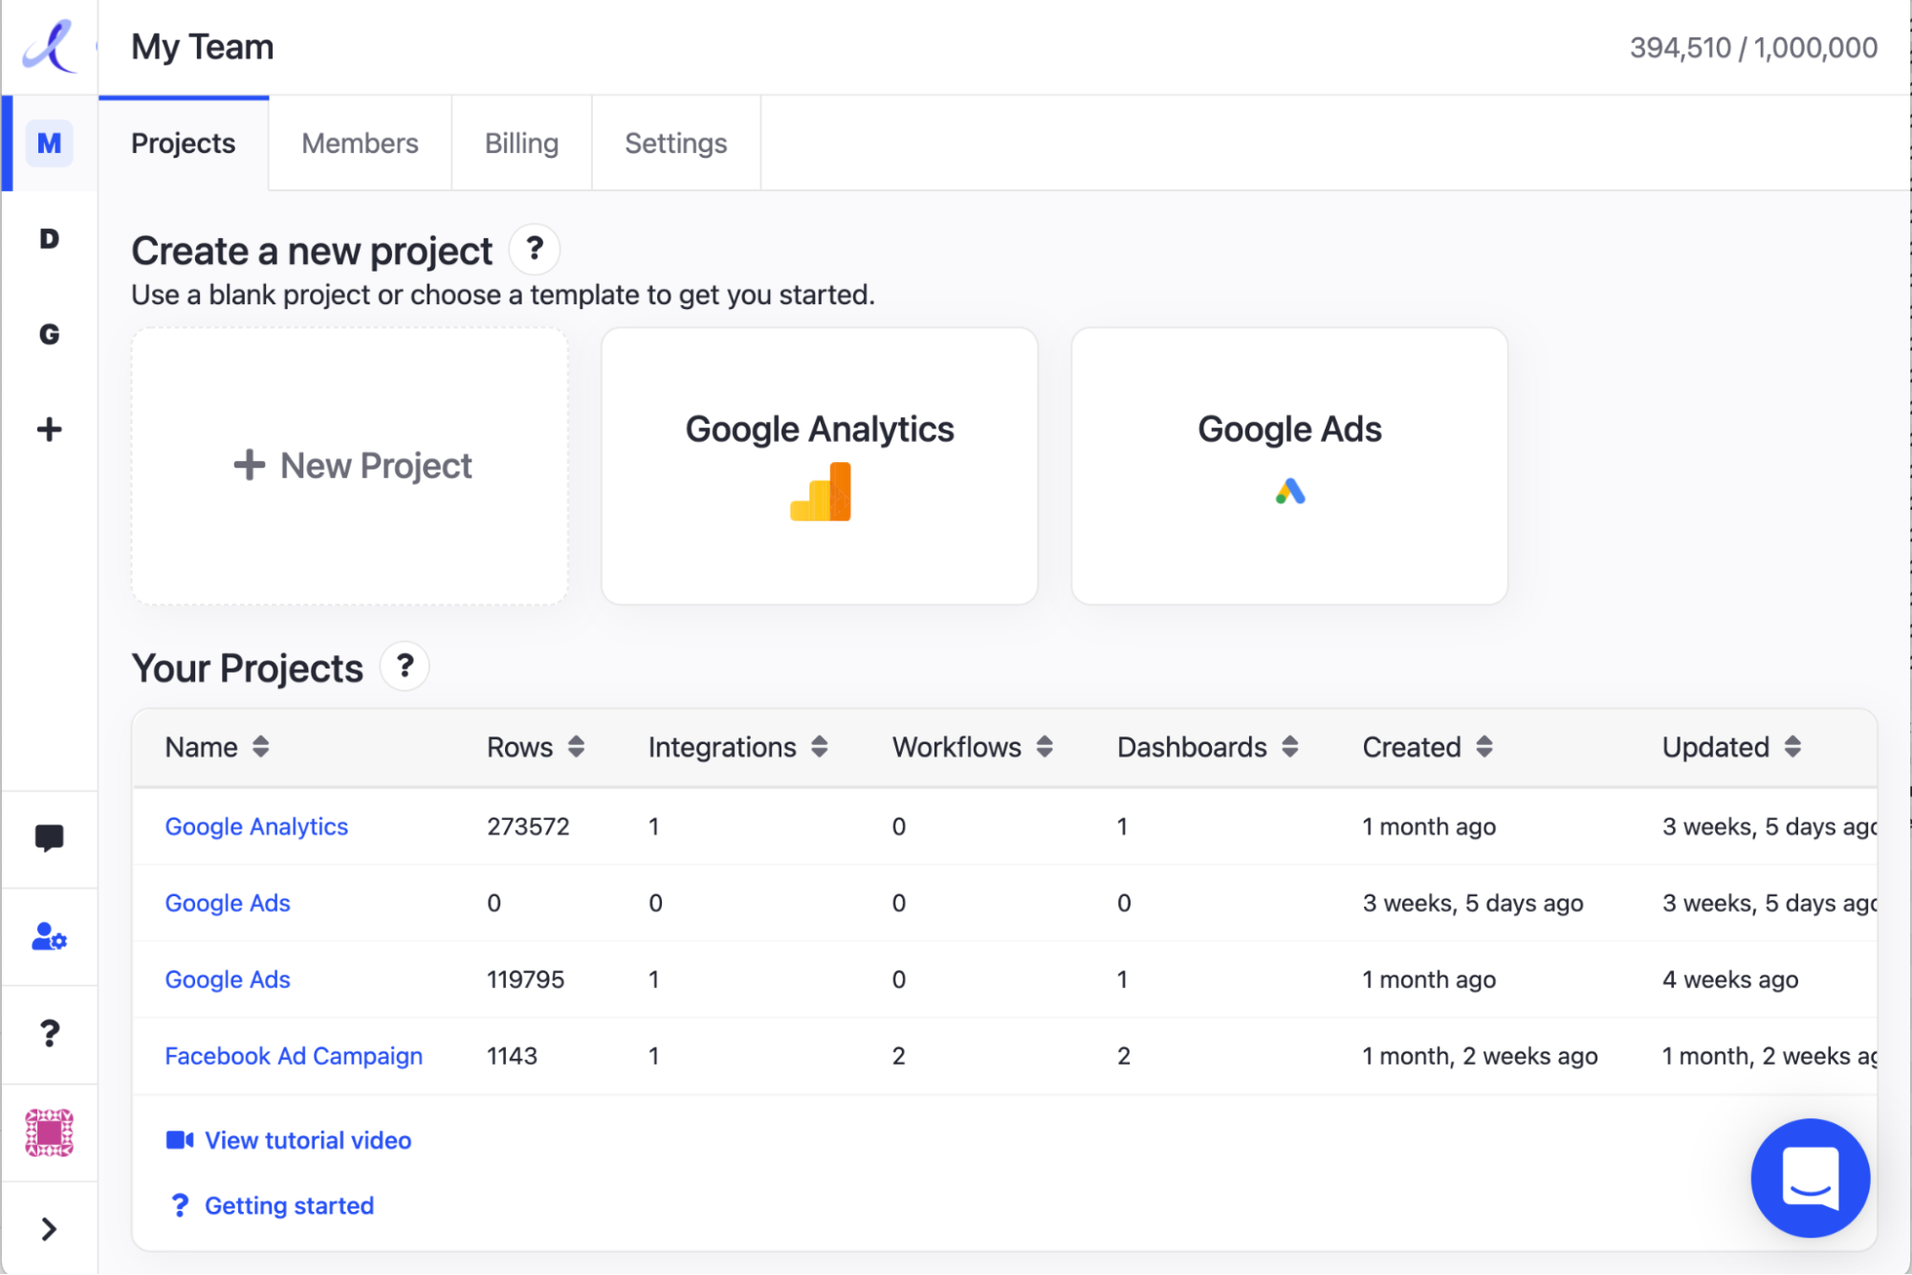Switch to the Settings tab

point(675,143)
